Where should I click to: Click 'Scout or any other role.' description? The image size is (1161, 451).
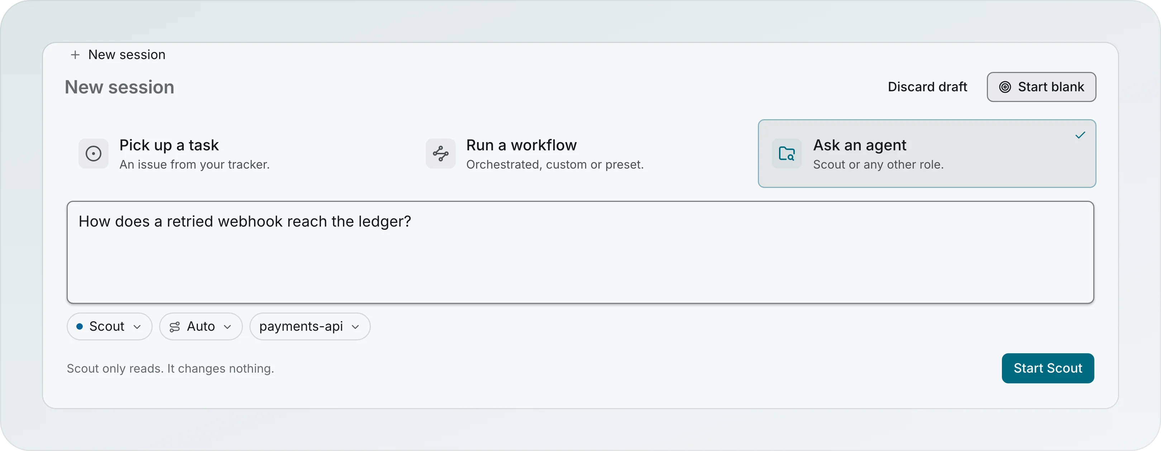click(x=878, y=165)
